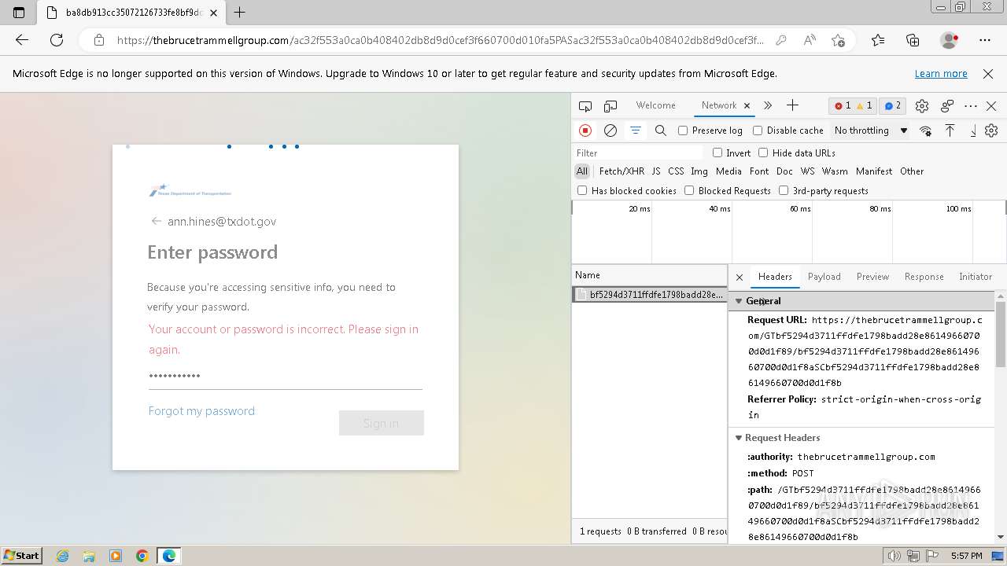Import HAR file arrow icon
The image size is (1007, 566).
pyautogui.click(x=950, y=130)
